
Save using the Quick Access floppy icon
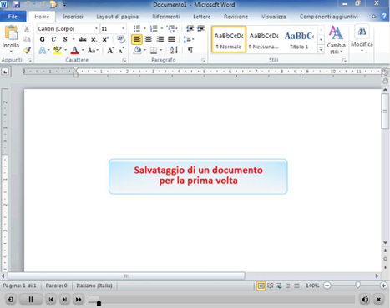[17, 4]
